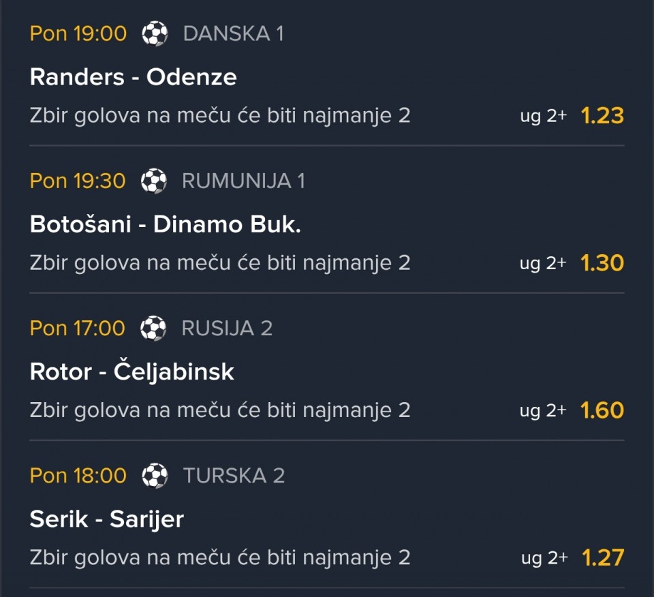Open the Rotor - Čeljabinsk match

coord(132,371)
